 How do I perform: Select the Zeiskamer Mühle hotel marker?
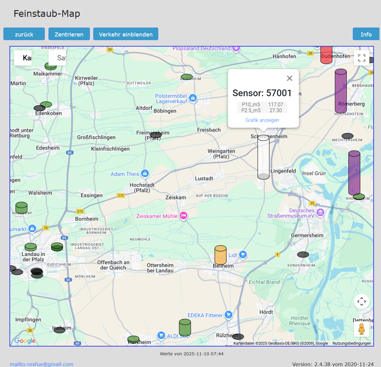point(183,216)
